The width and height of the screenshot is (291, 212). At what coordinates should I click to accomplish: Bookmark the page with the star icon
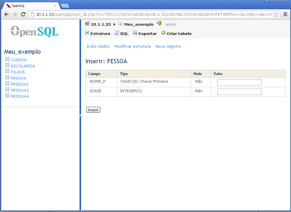pyautogui.click(x=276, y=14)
